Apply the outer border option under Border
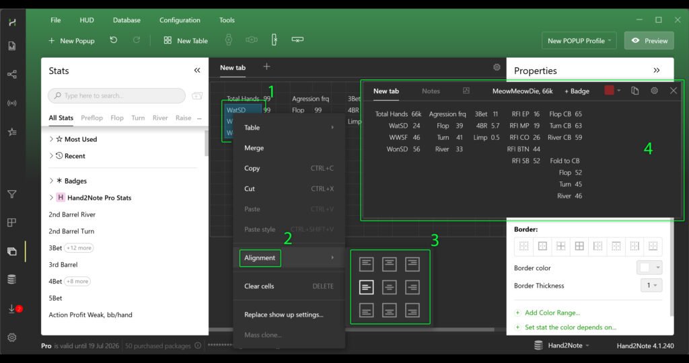The height and width of the screenshot is (363, 689). tap(542, 247)
